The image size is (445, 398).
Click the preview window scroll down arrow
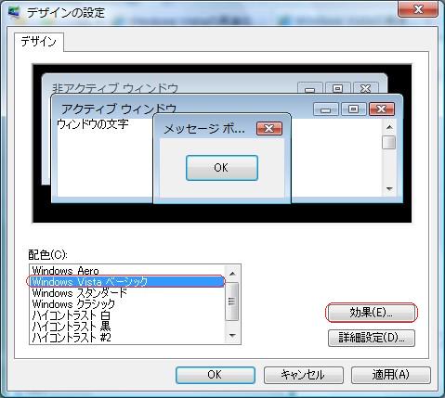click(x=389, y=188)
